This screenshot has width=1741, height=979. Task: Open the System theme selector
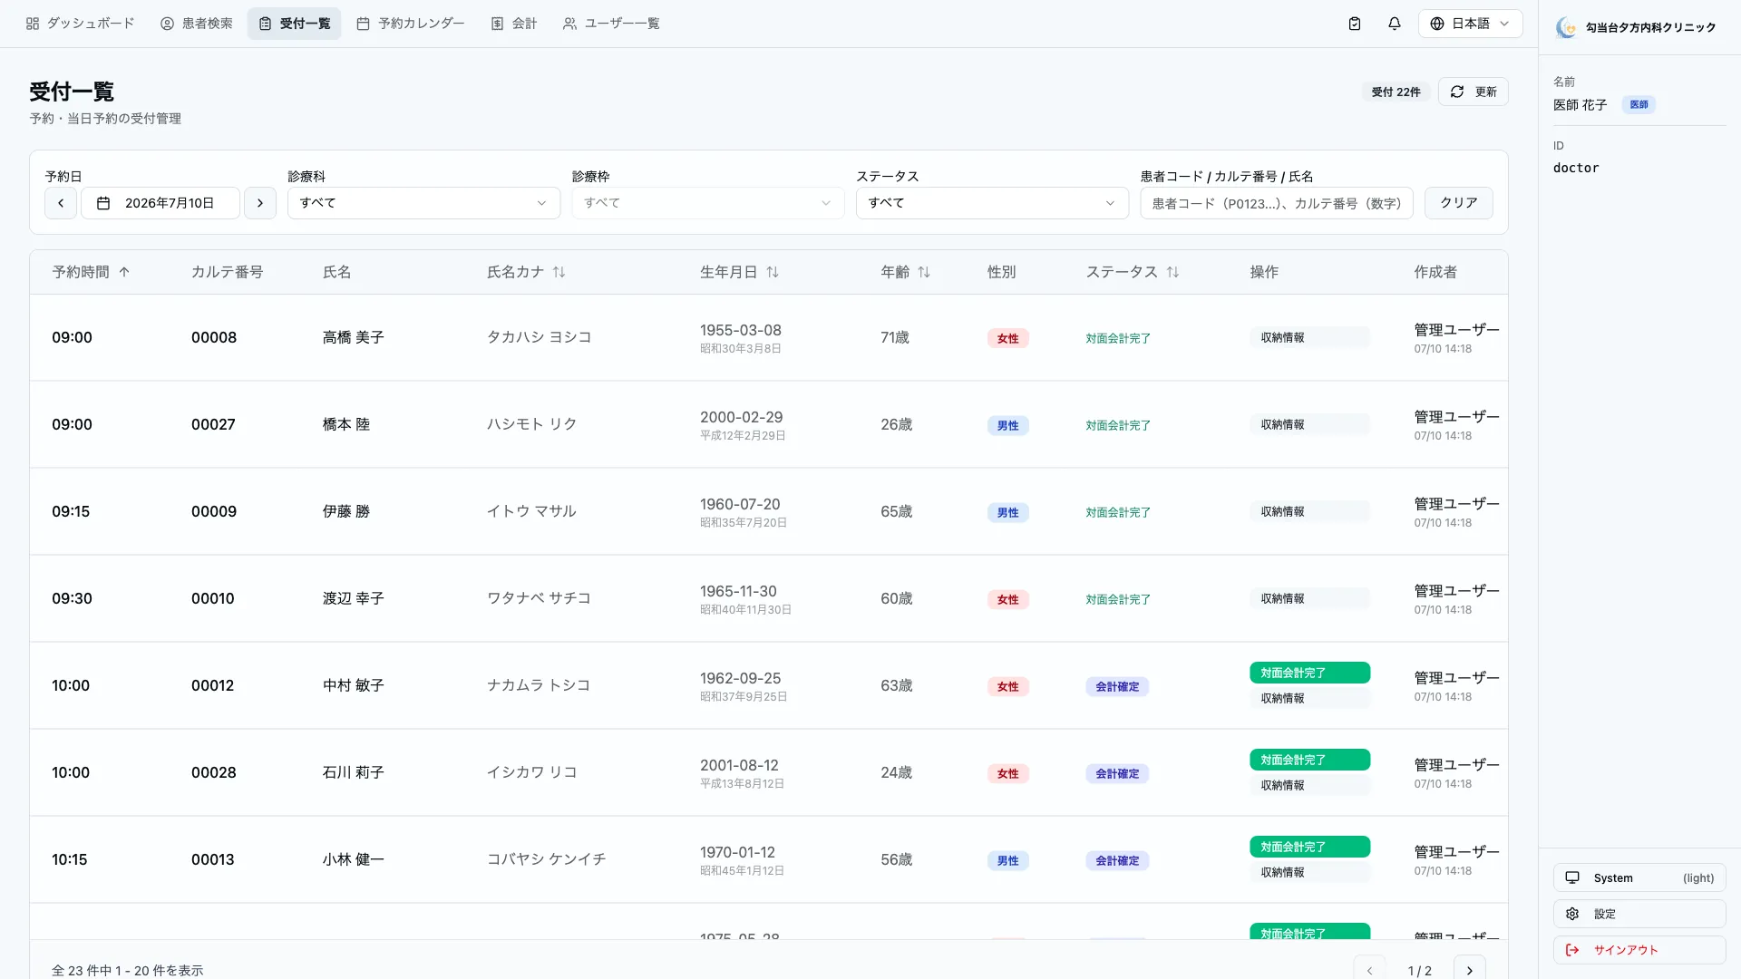click(x=1639, y=877)
